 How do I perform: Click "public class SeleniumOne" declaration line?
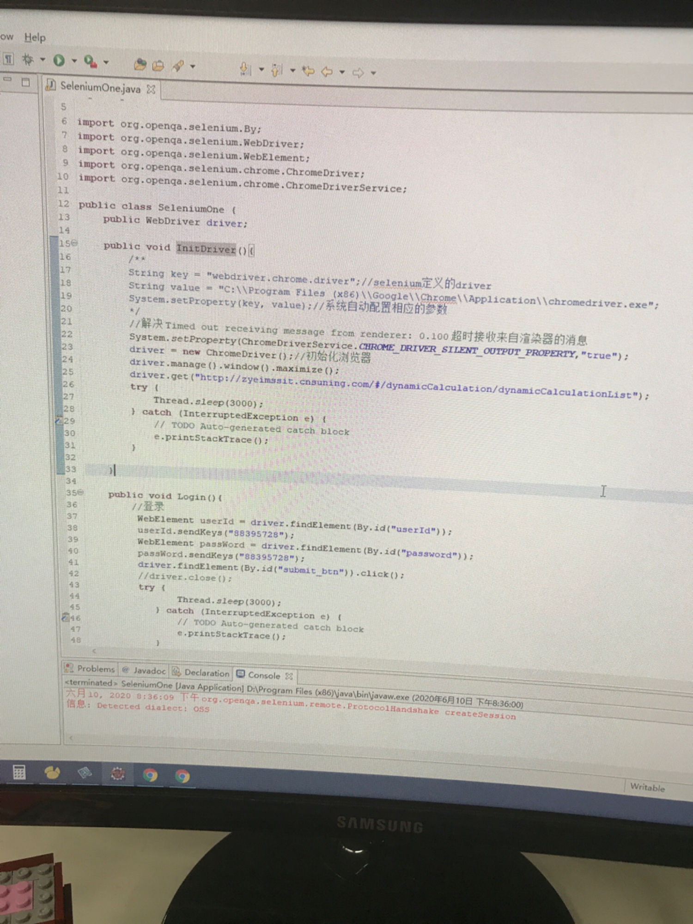tap(158, 207)
